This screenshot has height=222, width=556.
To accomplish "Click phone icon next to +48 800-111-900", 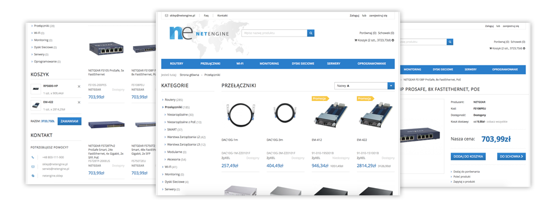I will click(x=33, y=157).
